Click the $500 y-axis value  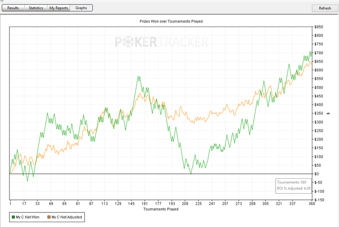[319, 87]
